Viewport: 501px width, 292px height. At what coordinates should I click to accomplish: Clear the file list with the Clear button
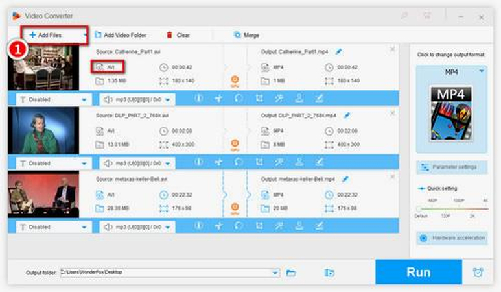pyautogui.click(x=178, y=35)
